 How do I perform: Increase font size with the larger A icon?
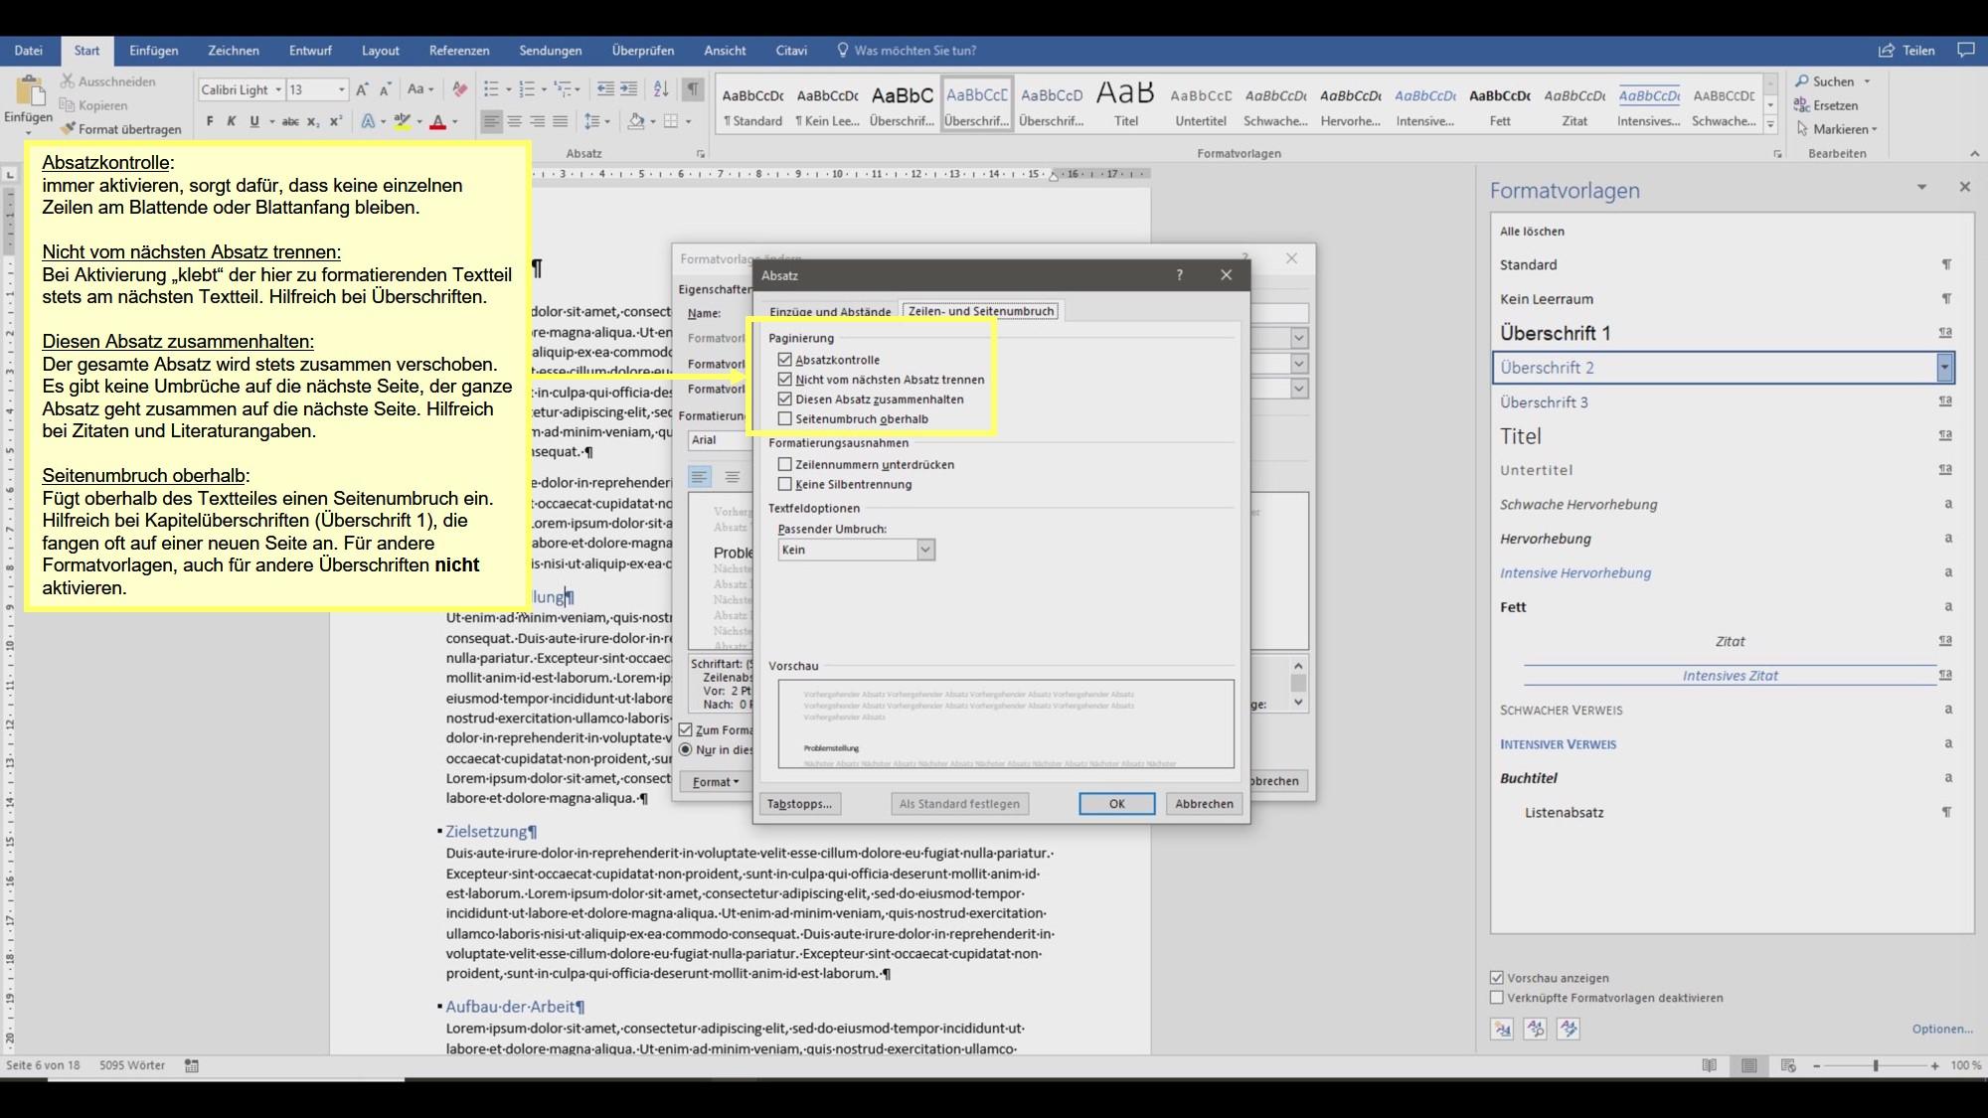pyautogui.click(x=362, y=89)
